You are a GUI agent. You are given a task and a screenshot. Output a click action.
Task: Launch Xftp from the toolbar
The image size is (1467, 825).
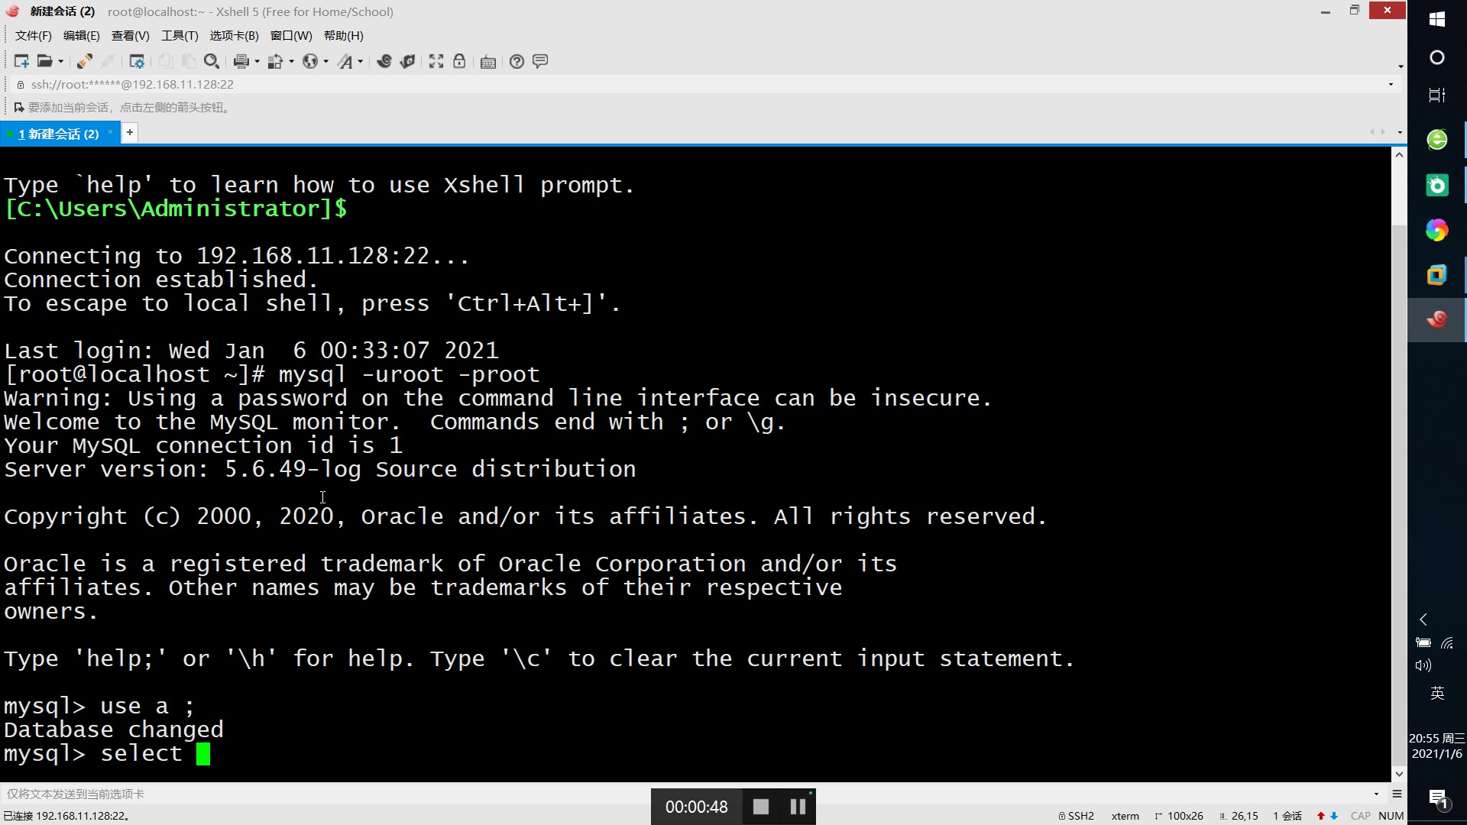click(384, 61)
